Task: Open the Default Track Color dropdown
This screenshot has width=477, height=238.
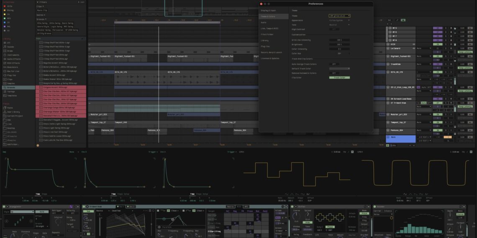Action: click(x=339, y=68)
